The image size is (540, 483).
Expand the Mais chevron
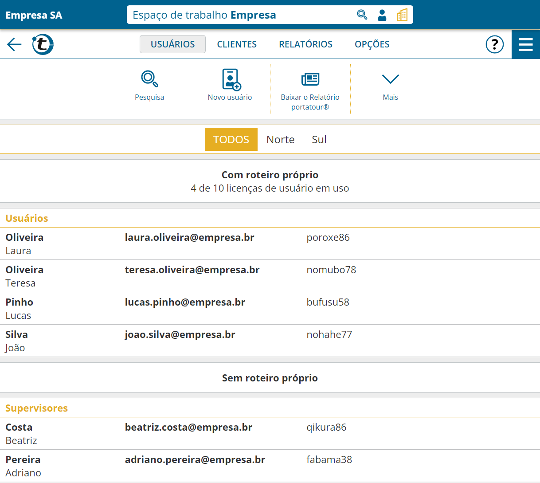[x=391, y=79]
